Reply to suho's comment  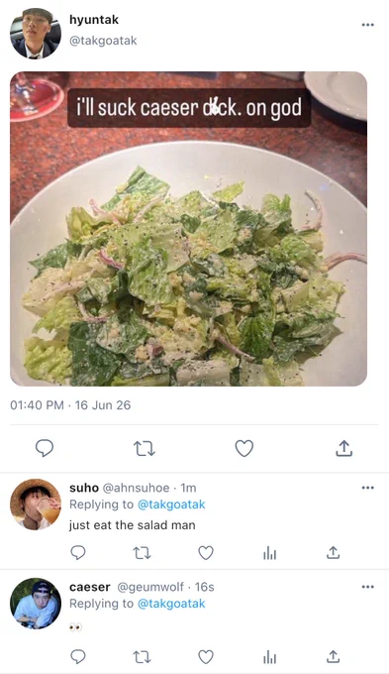point(78,552)
